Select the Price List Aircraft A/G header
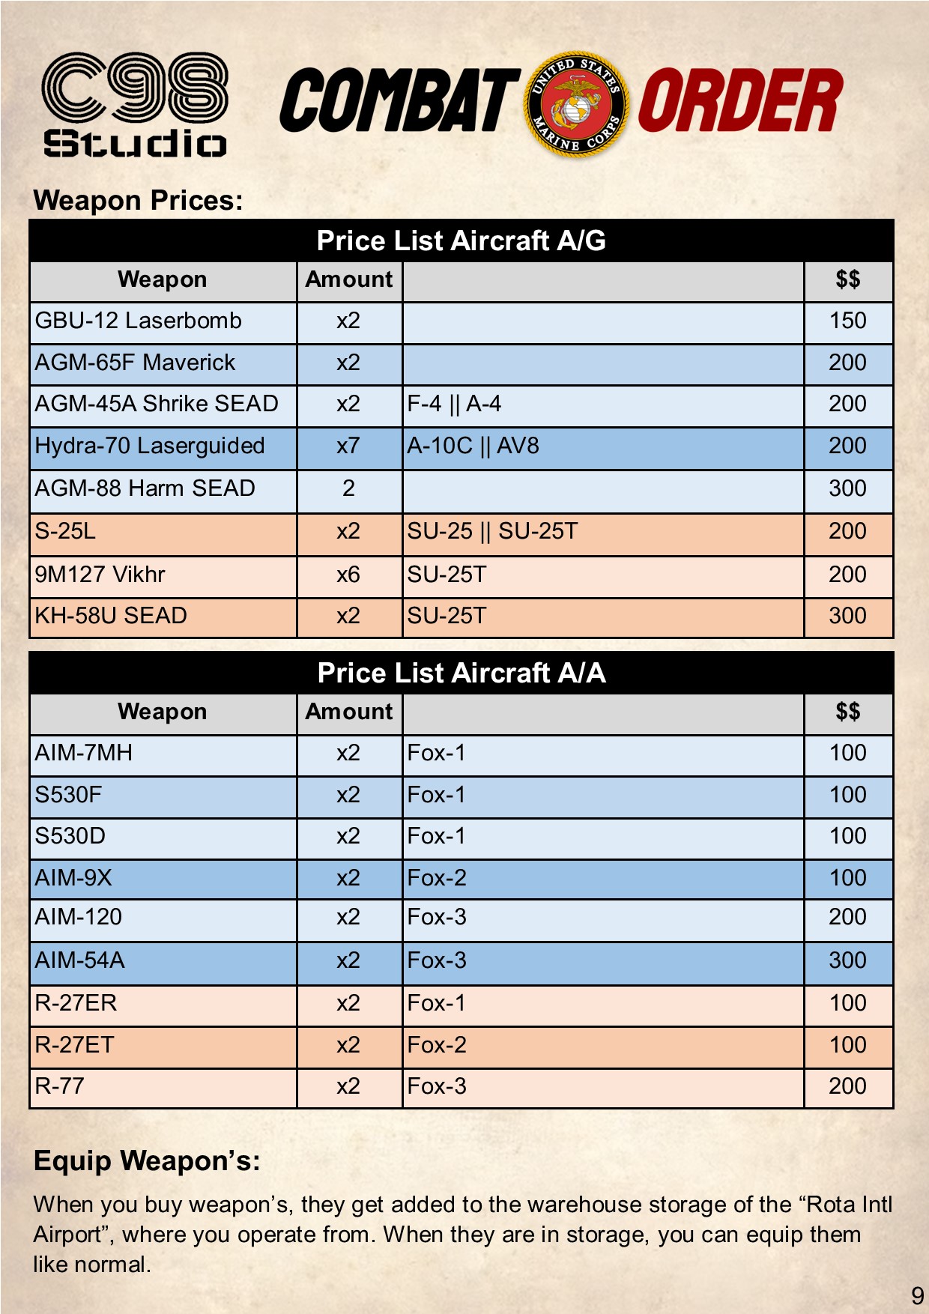The image size is (929, 1314). point(461,240)
